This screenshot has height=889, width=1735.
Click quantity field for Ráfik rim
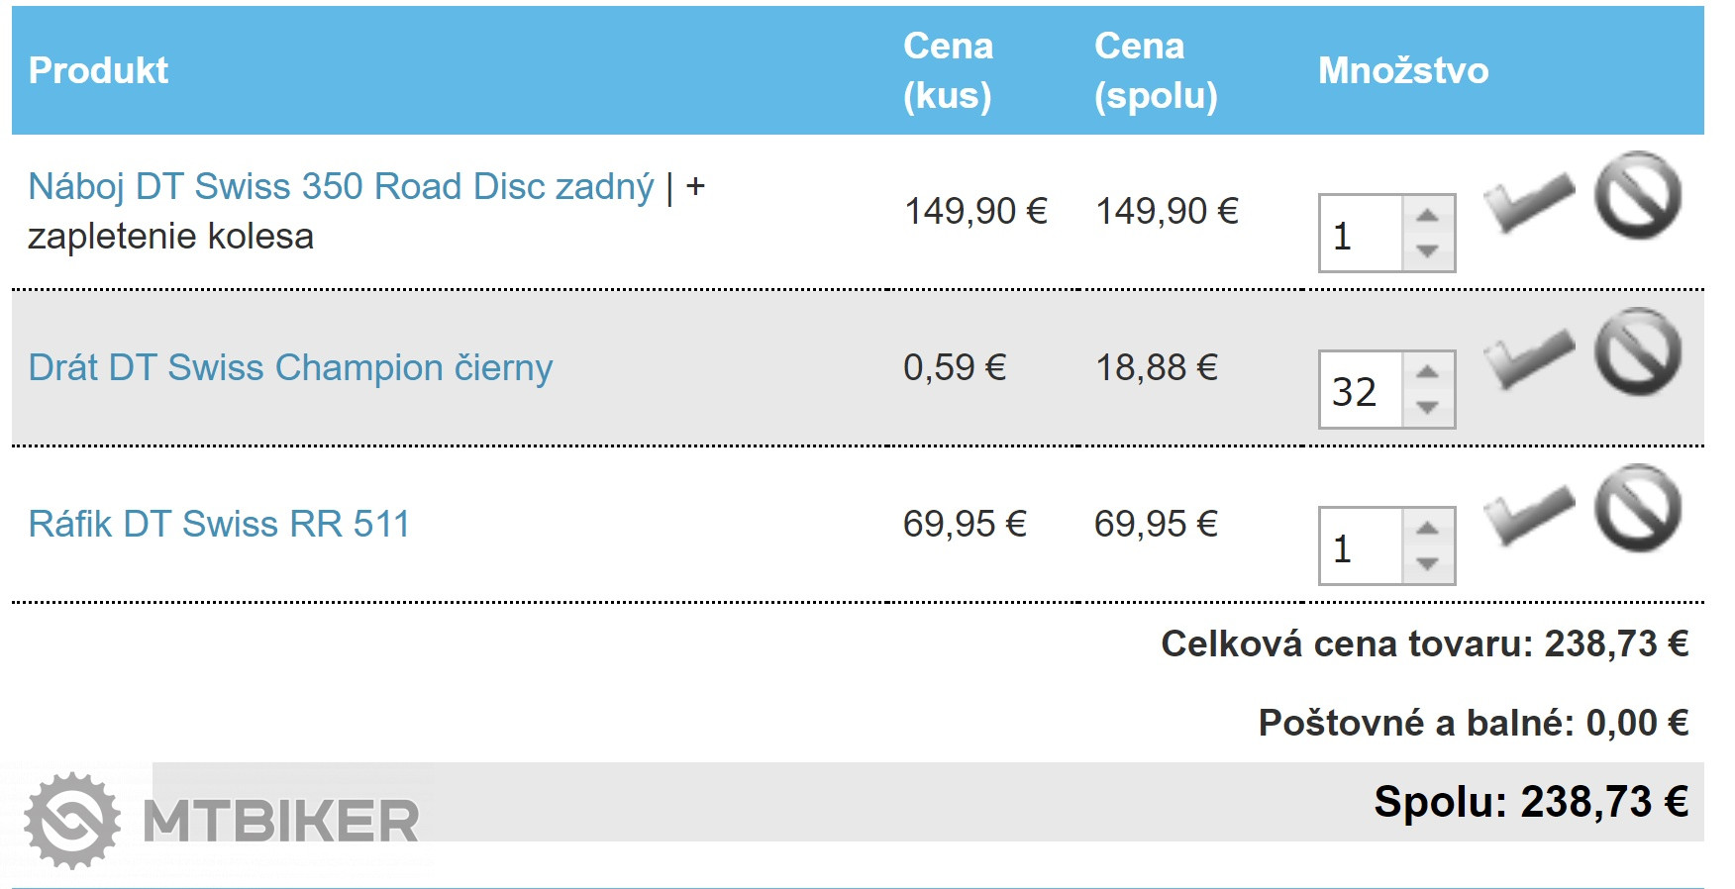click(1361, 547)
